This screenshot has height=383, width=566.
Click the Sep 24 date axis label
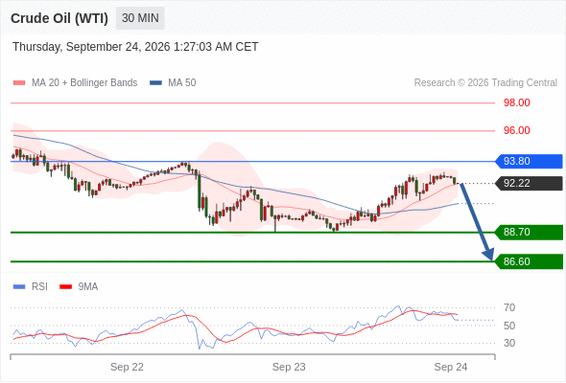pyautogui.click(x=451, y=367)
